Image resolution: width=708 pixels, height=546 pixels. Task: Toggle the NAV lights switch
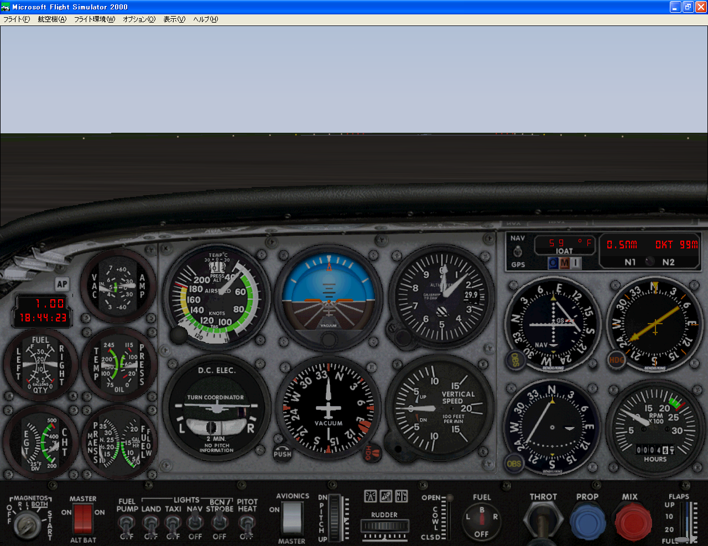point(195,521)
